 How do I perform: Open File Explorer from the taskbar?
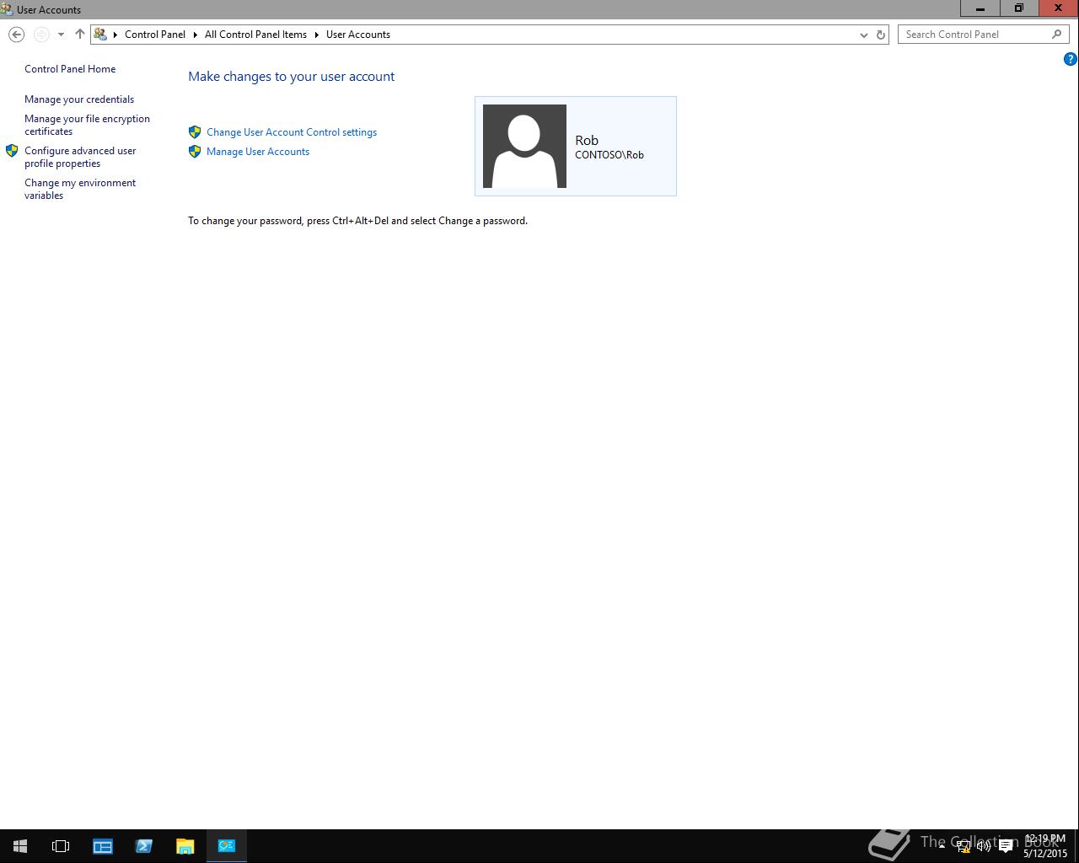(x=185, y=846)
